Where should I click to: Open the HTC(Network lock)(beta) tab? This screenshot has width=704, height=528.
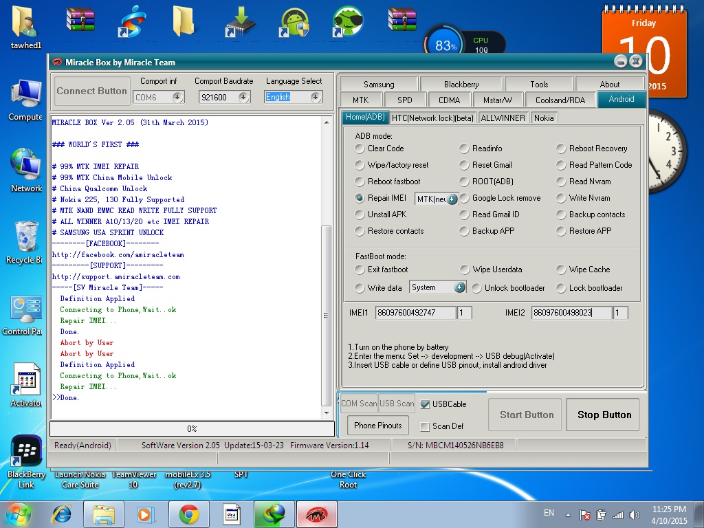tap(432, 118)
